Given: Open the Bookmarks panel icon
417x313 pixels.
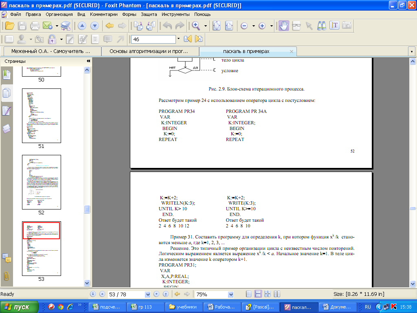Looking at the screenshot, I should pyautogui.click(x=7, y=75).
